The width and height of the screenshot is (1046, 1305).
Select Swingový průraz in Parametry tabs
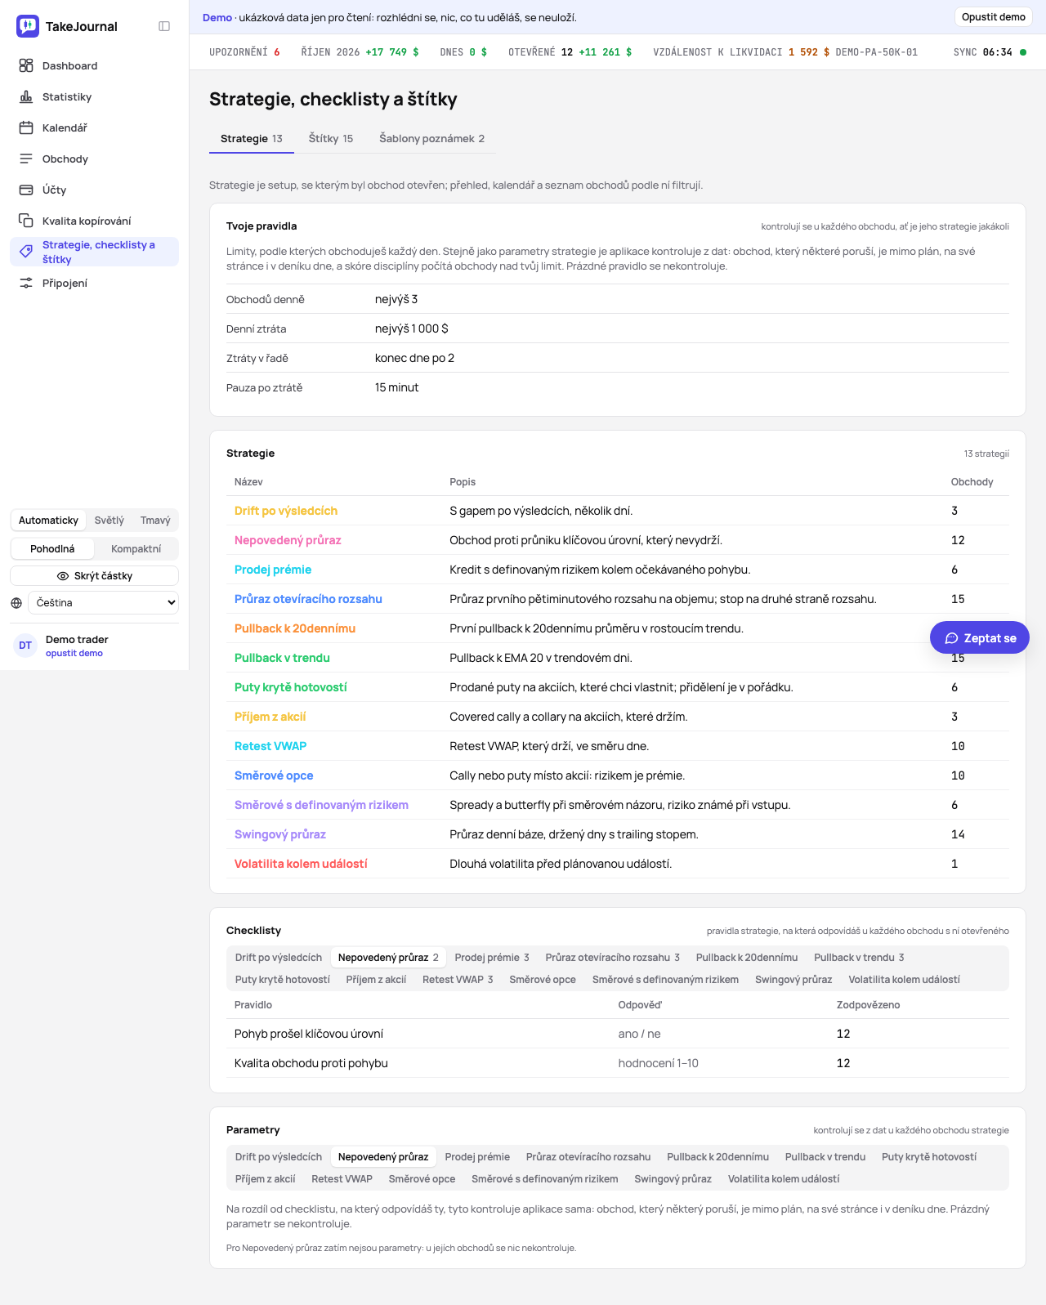(x=673, y=1179)
